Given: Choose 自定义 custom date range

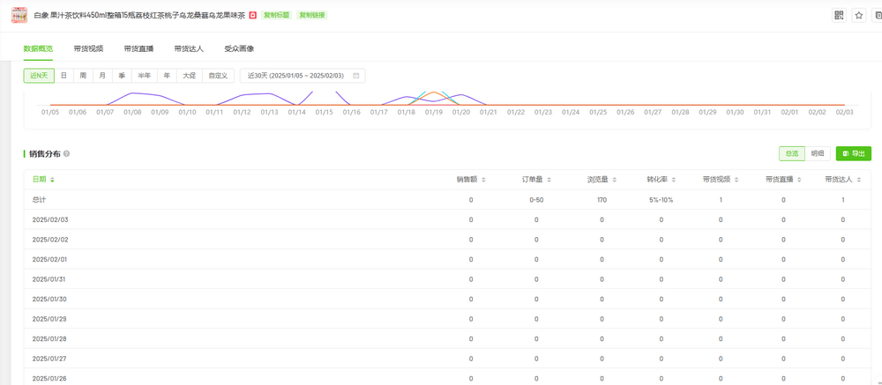Looking at the screenshot, I should (x=218, y=76).
